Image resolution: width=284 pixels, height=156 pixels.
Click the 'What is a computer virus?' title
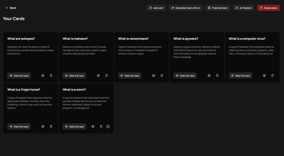[247, 39]
